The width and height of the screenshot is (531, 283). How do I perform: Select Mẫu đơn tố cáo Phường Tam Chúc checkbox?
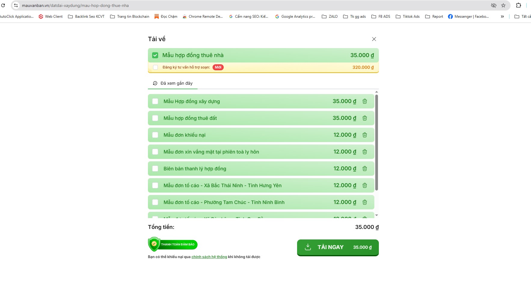point(155,202)
